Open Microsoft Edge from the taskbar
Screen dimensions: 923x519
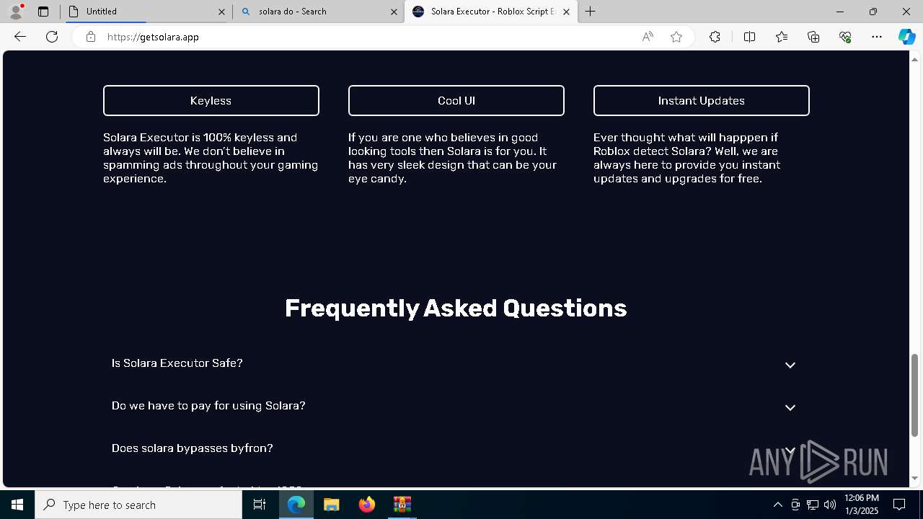[296, 505]
